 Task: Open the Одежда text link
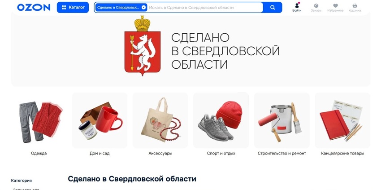39,154
